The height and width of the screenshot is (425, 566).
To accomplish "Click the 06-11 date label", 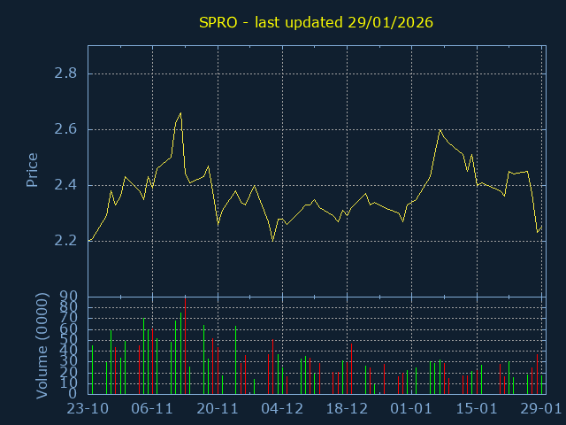I will (152, 409).
